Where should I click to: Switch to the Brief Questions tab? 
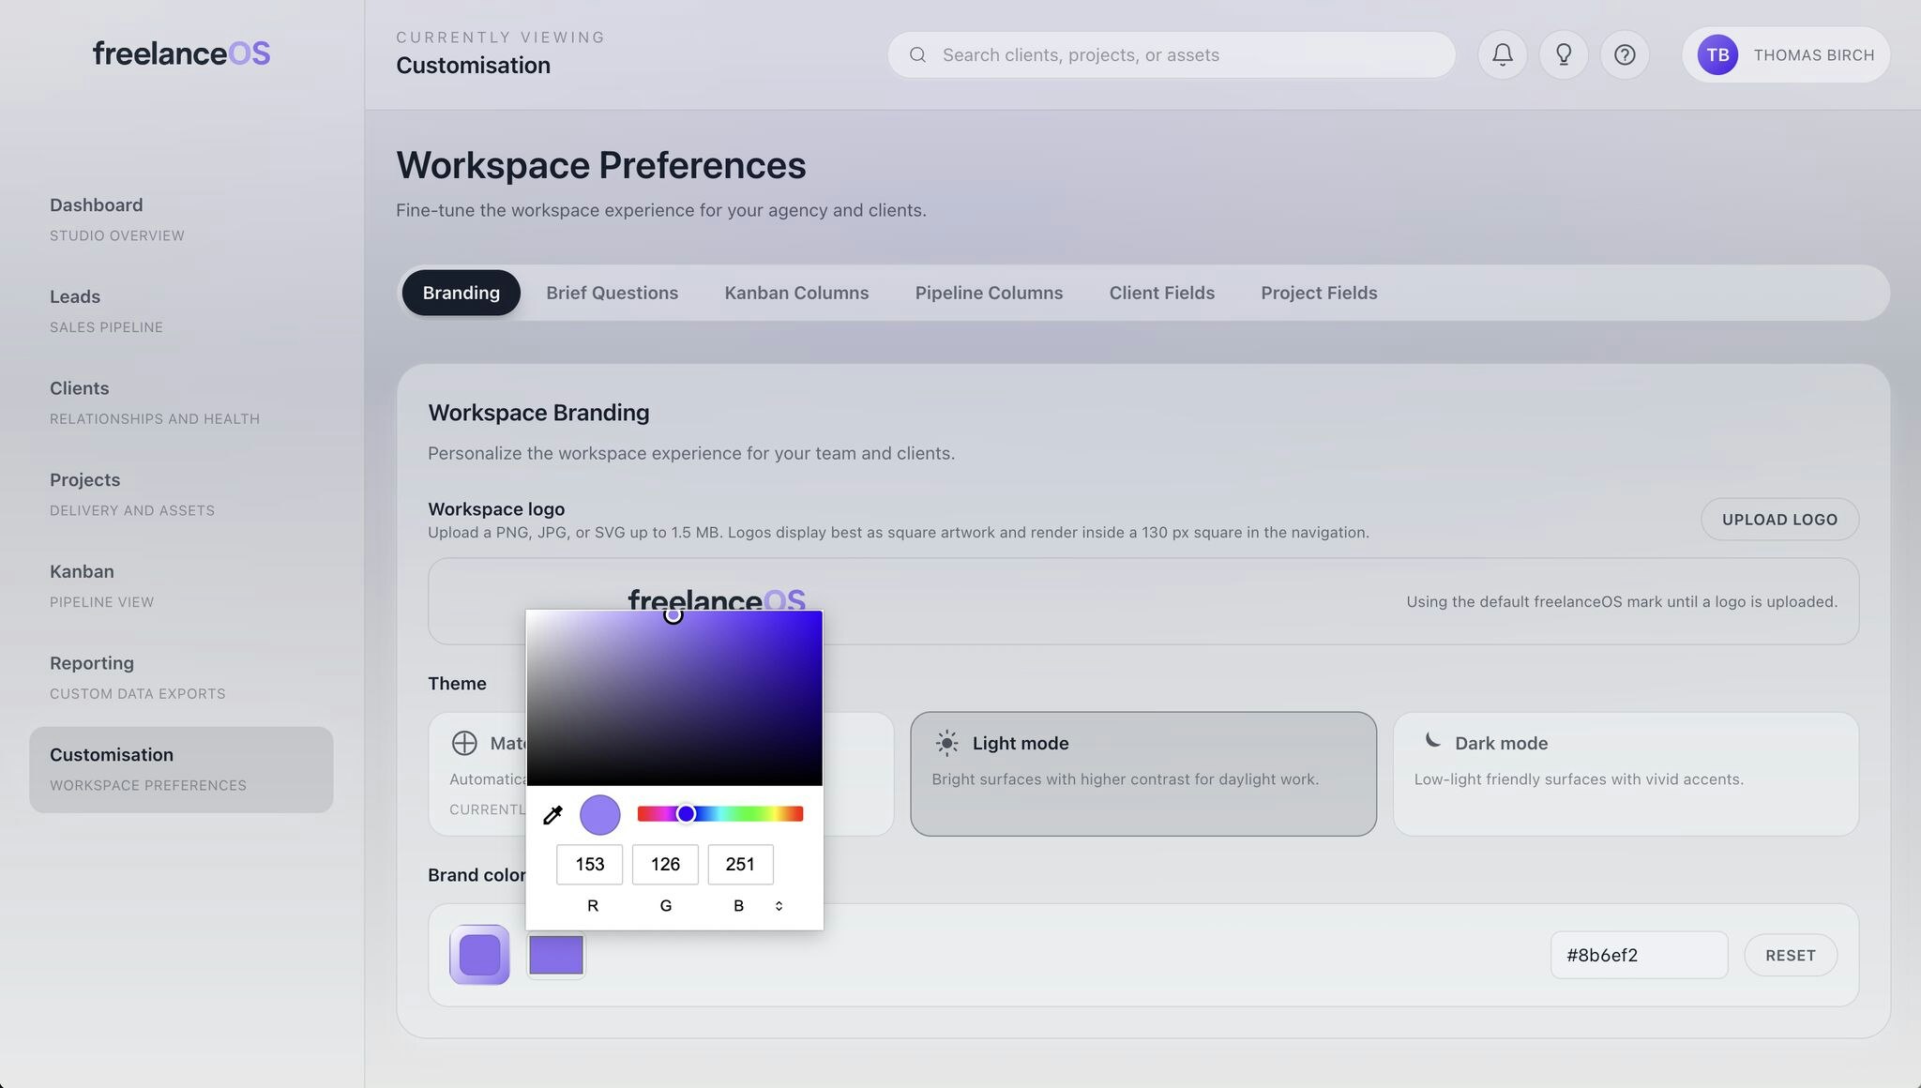pos(613,293)
